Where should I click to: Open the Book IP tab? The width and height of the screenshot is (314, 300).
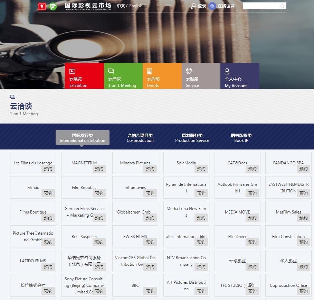241,138
